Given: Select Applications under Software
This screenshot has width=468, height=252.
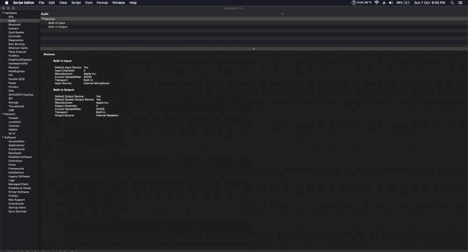Looking at the screenshot, I should tap(16, 145).
